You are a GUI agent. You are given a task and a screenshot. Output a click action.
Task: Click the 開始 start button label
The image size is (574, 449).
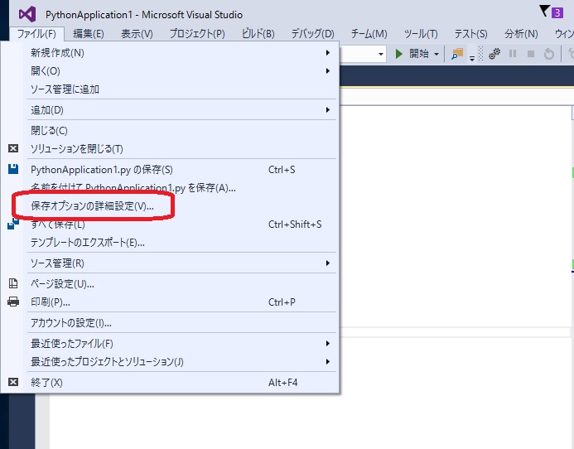[419, 54]
